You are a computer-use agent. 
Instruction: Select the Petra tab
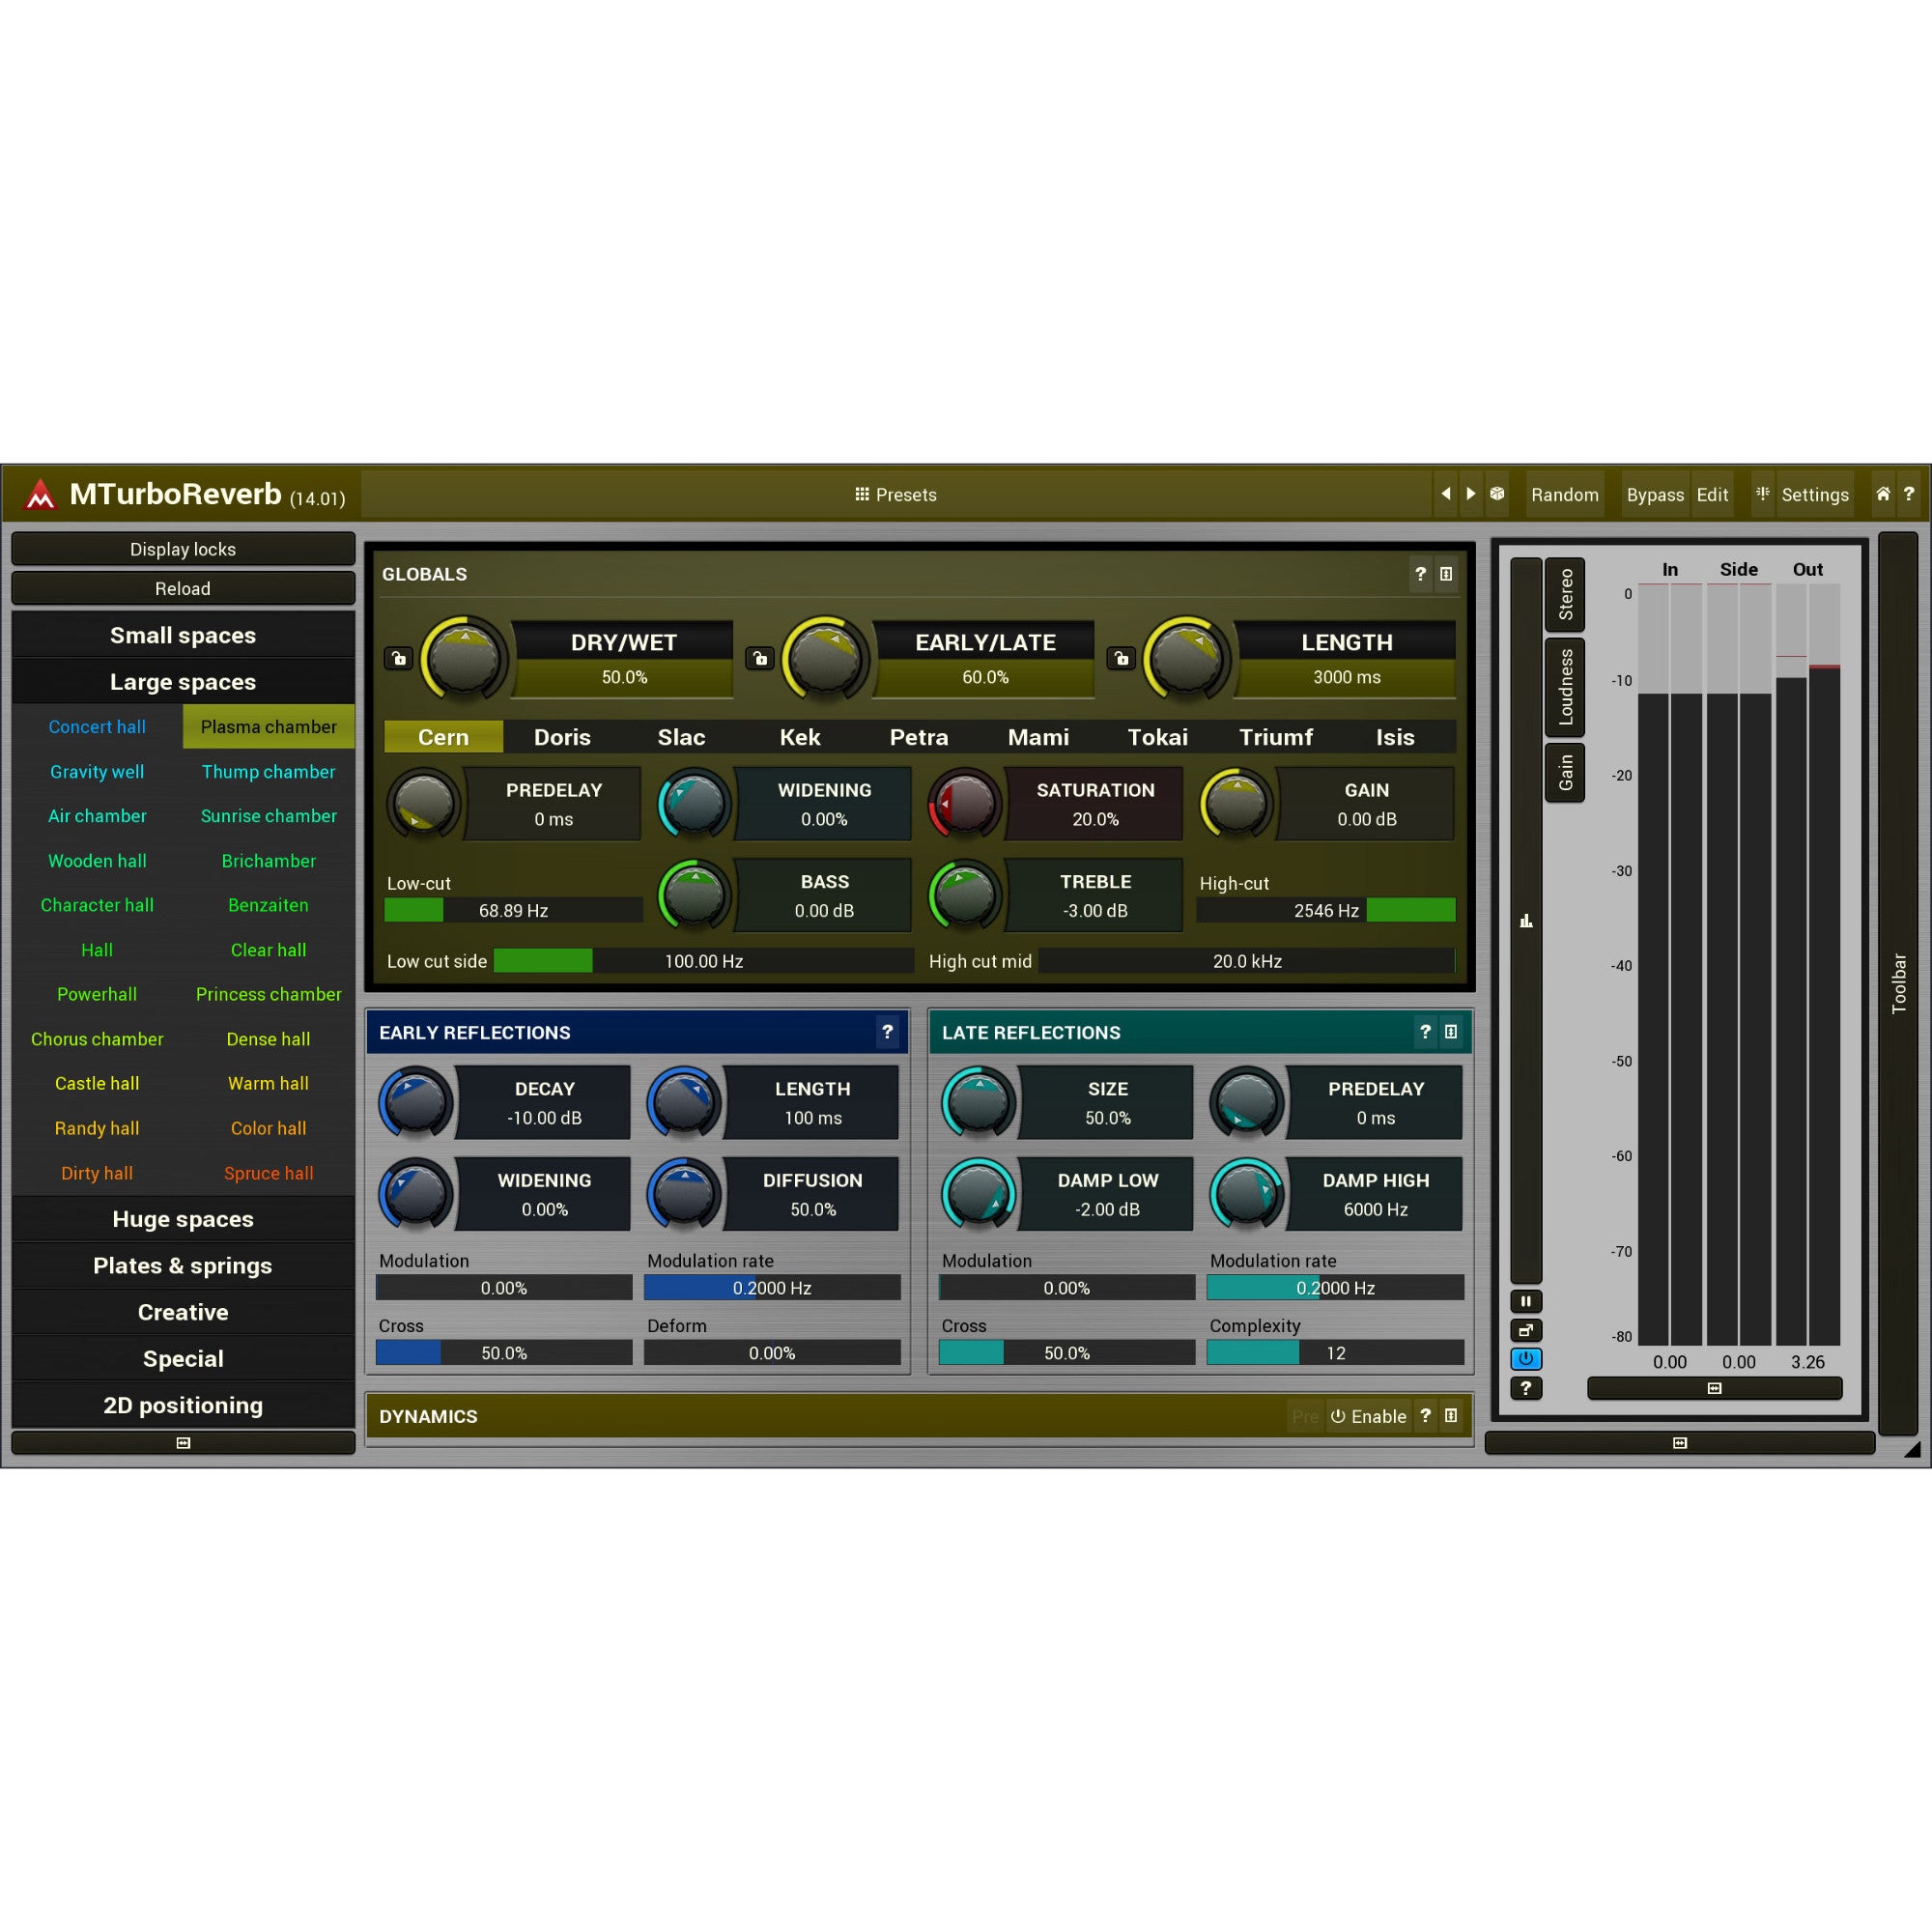pos(919,737)
